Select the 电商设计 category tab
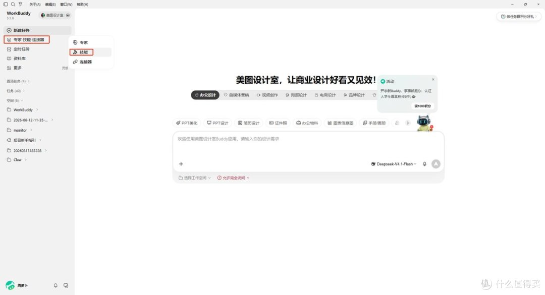Screen dimensions: 545x295 [x=325, y=95]
